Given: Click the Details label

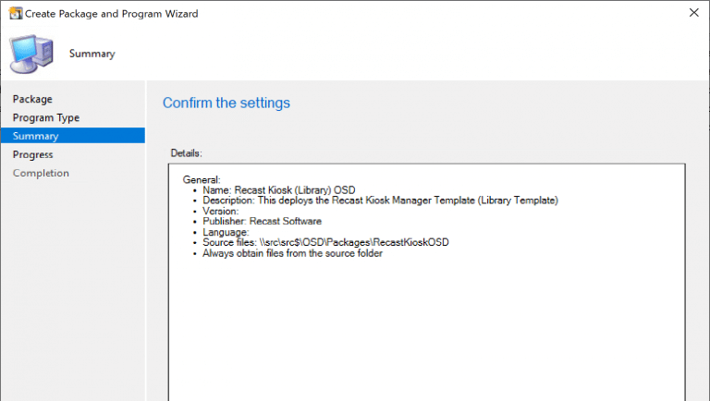Looking at the screenshot, I should tap(186, 152).
